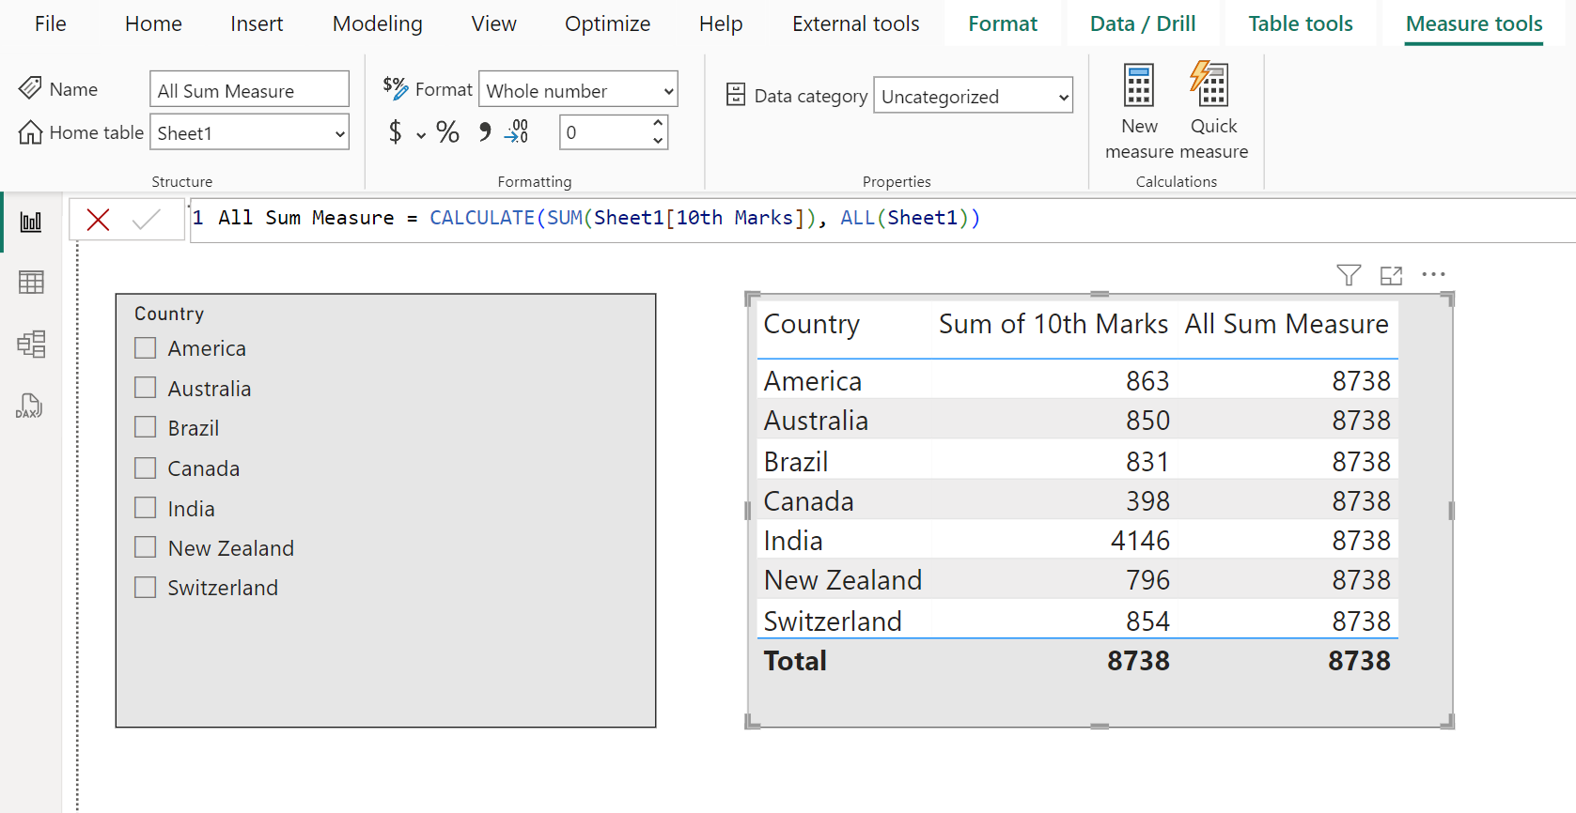Tick the India checkbox in slicer

pos(146,508)
